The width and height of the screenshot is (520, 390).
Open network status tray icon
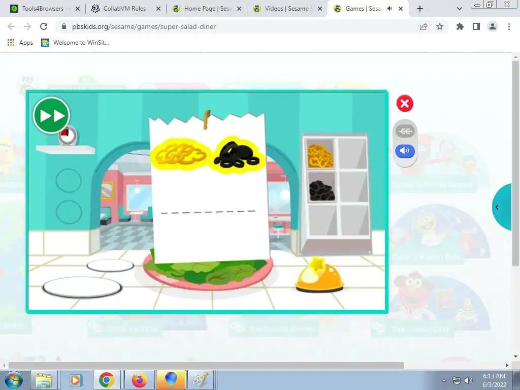[x=457, y=380]
